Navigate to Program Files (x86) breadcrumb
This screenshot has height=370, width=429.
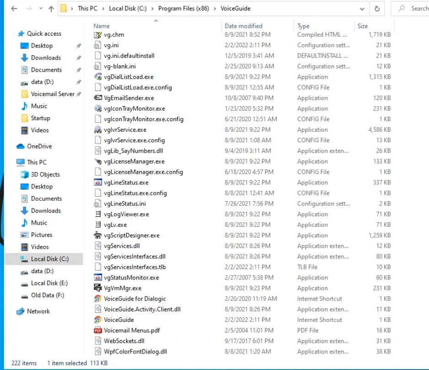(183, 9)
